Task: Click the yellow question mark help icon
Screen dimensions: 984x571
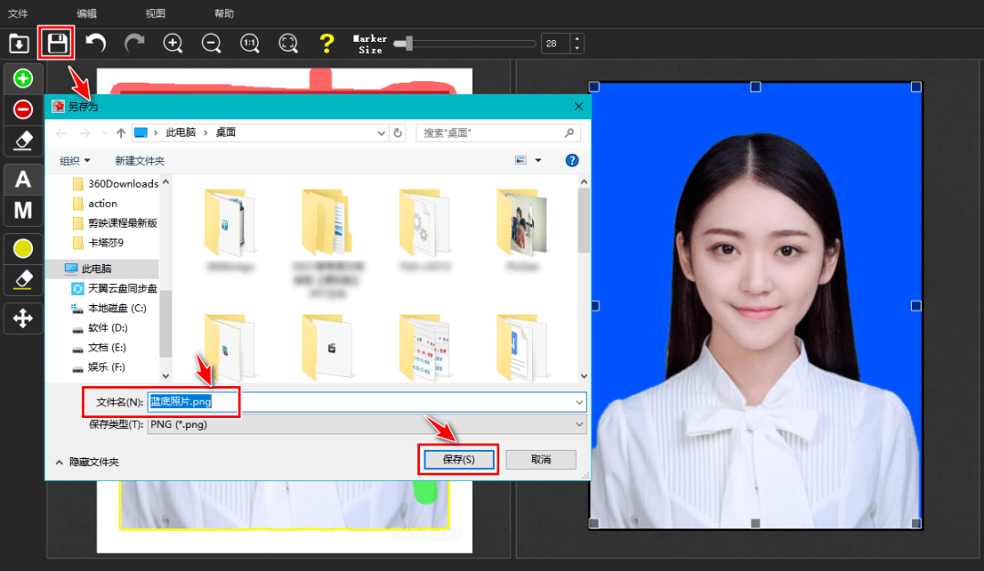Action: tap(326, 43)
